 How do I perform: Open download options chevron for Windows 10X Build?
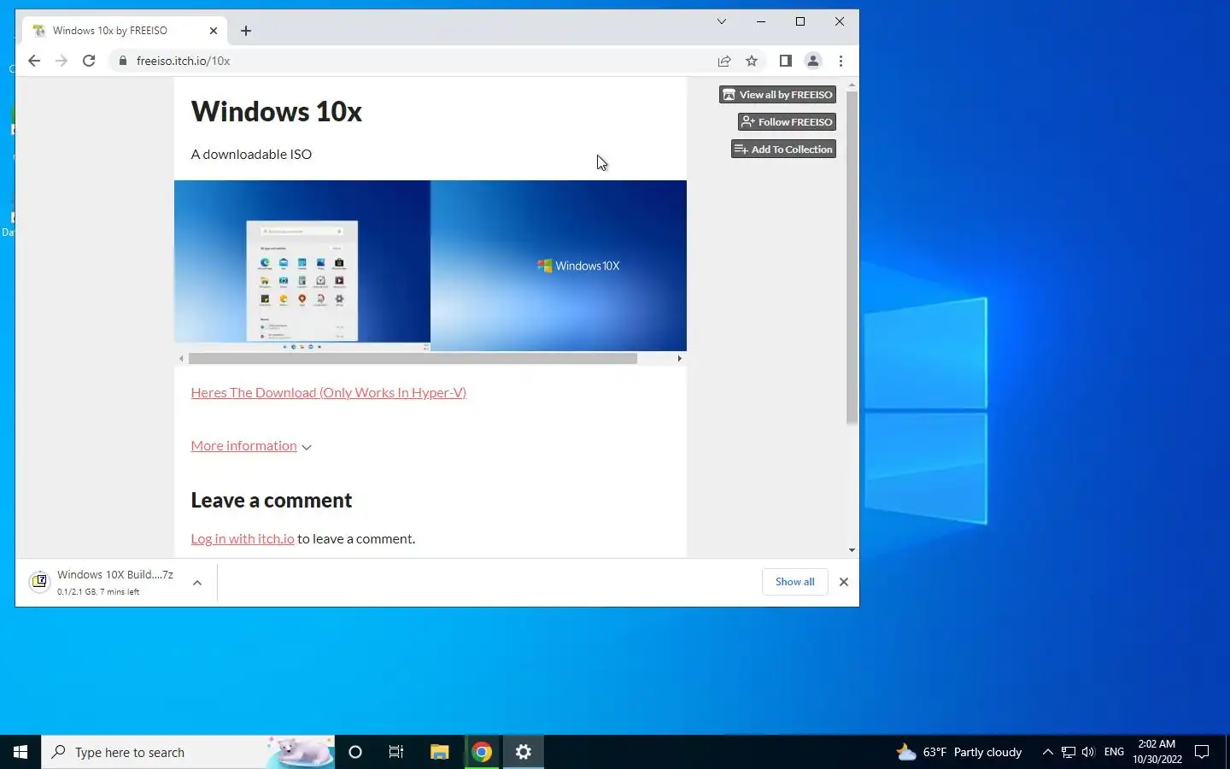pos(197,583)
